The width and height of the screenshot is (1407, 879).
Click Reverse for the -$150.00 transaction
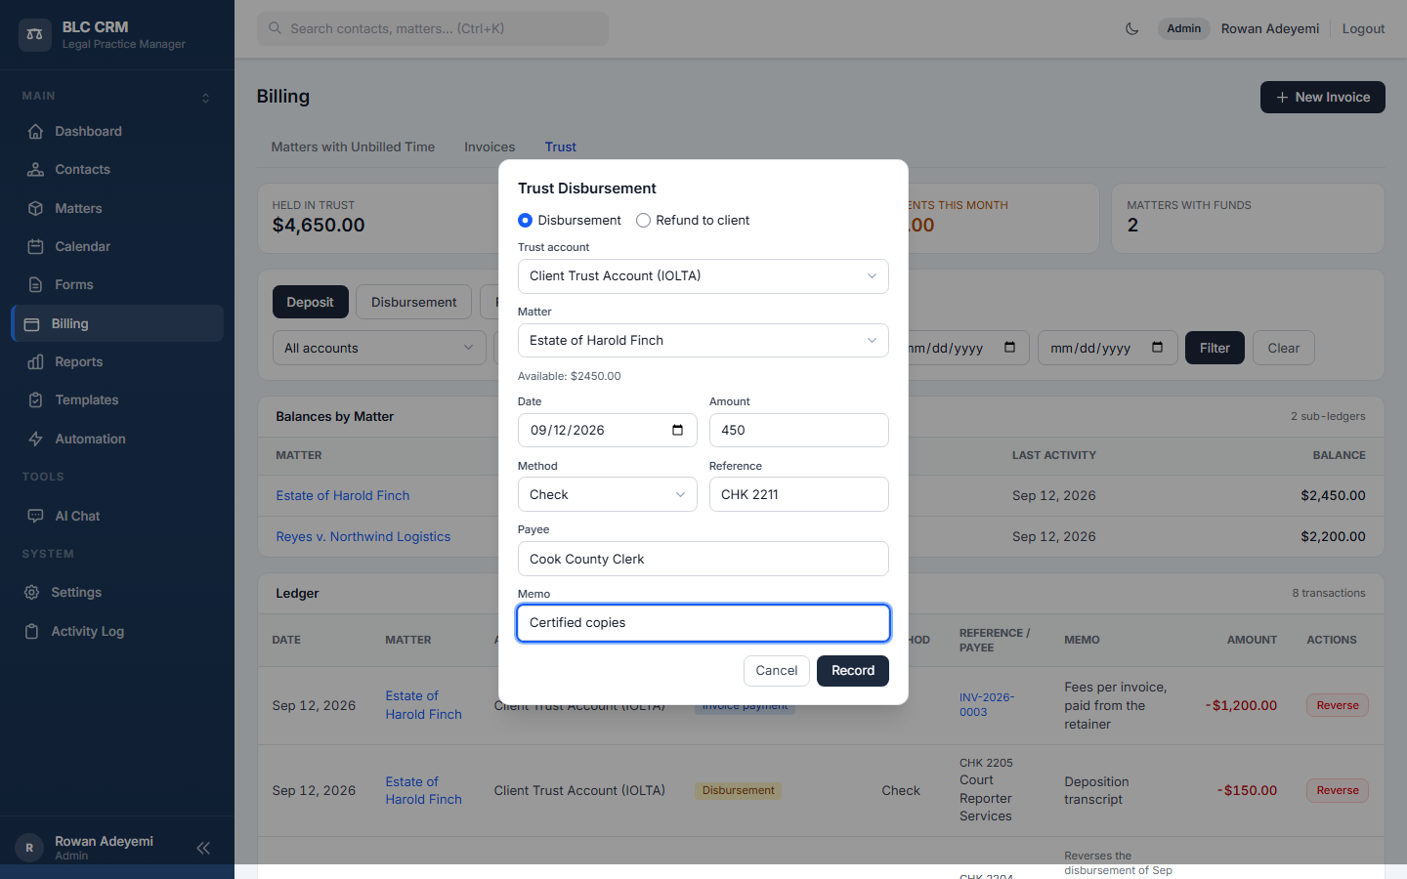[1338, 790]
